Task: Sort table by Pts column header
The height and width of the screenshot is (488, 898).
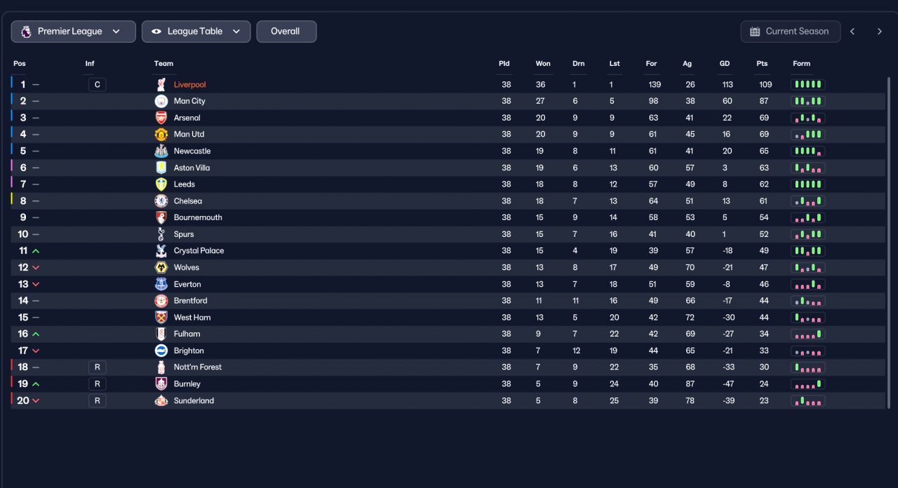Action: (762, 64)
